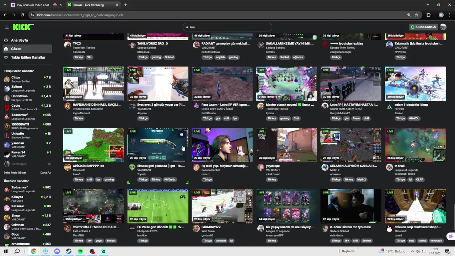Click the green KICK logo

(23, 27)
